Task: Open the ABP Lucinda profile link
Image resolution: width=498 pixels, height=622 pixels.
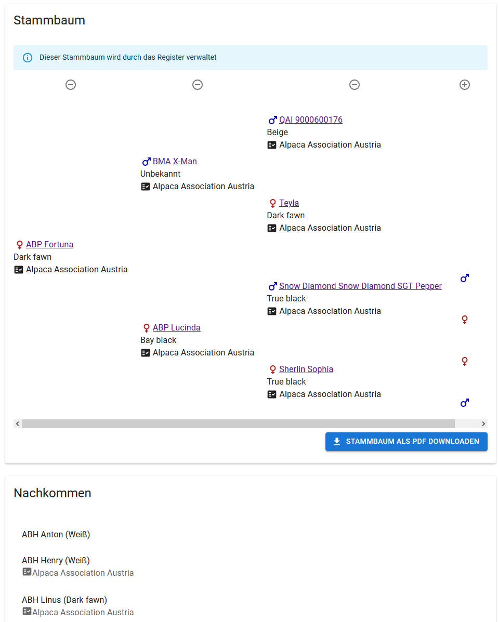Action: pyautogui.click(x=177, y=327)
